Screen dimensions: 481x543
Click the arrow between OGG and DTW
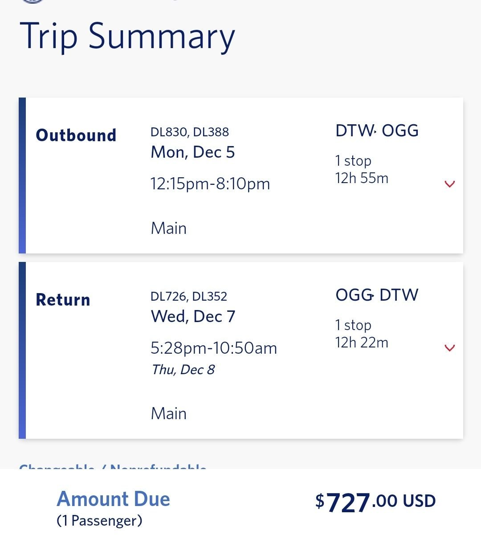[x=372, y=295]
